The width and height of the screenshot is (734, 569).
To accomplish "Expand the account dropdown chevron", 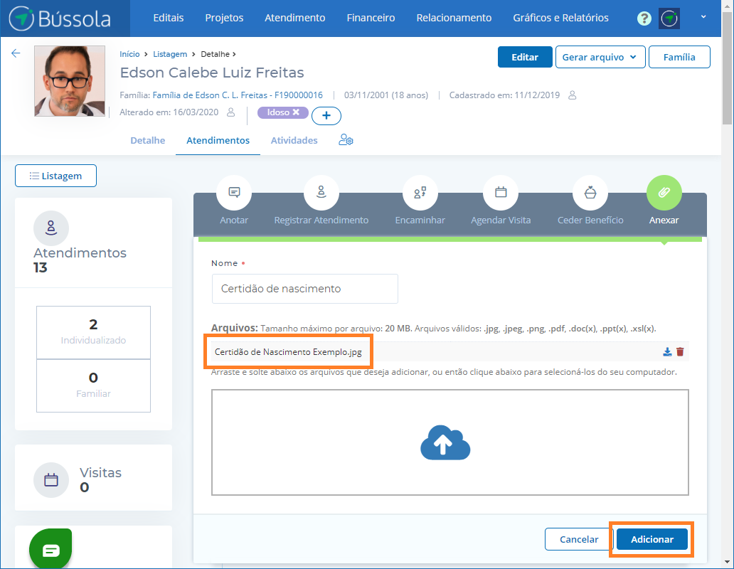I will click(x=703, y=17).
